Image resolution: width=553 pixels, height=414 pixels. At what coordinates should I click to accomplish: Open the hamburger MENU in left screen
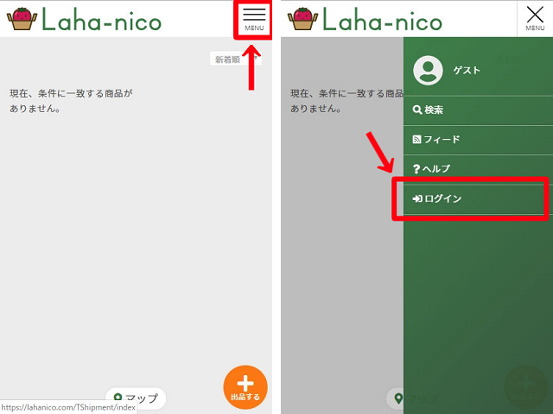(x=254, y=19)
